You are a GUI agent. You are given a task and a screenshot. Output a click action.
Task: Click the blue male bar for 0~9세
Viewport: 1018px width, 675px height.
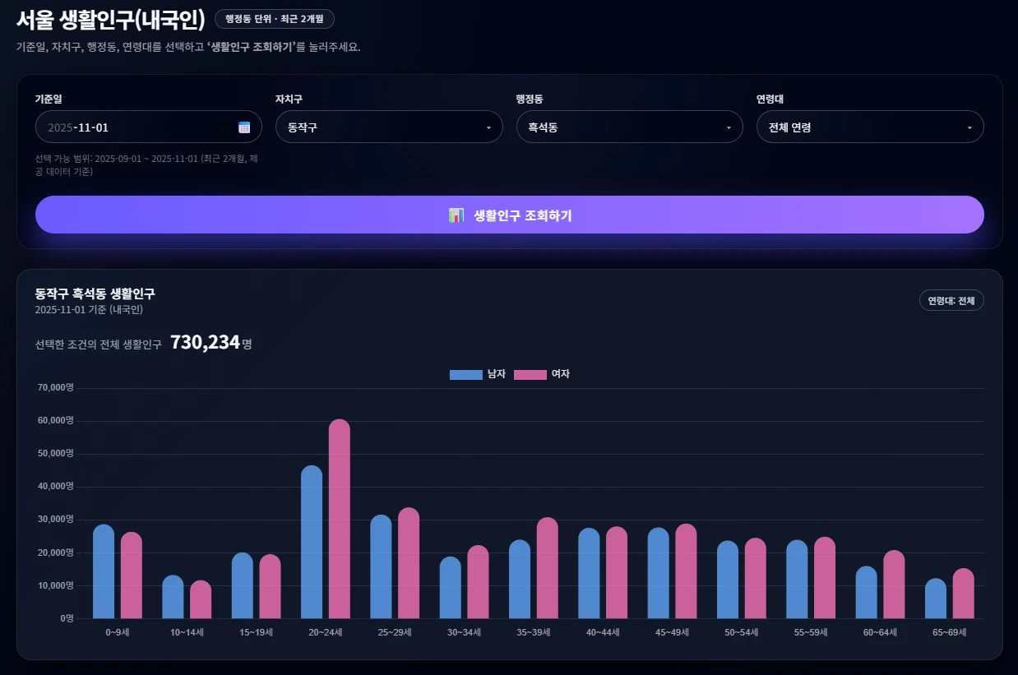tap(104, 572)
